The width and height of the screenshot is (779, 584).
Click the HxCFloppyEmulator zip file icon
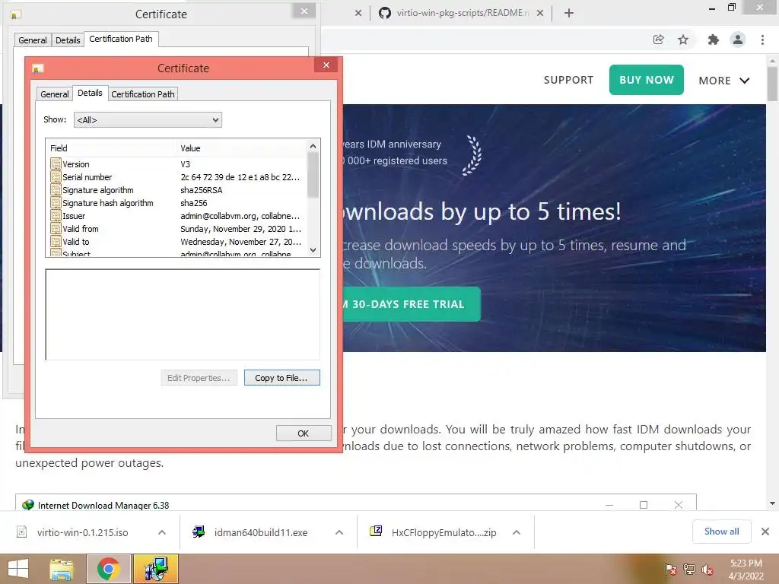click(376, 532)
